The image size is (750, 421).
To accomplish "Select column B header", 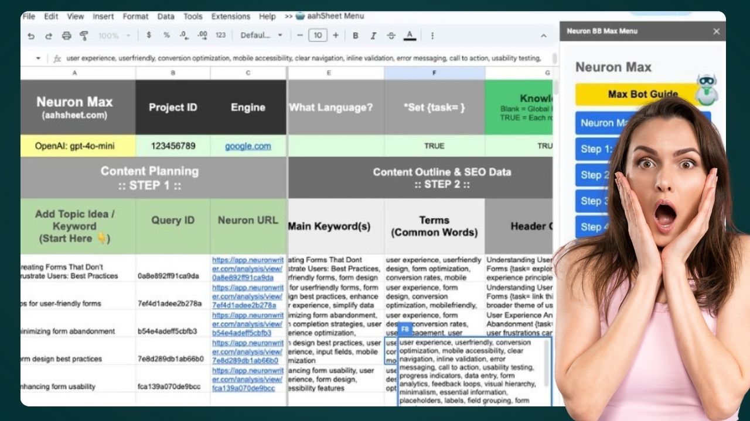I will [173, 73].
